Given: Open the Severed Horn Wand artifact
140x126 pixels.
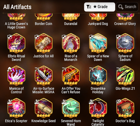Looking at the screenshot, I should pos(71,108).
